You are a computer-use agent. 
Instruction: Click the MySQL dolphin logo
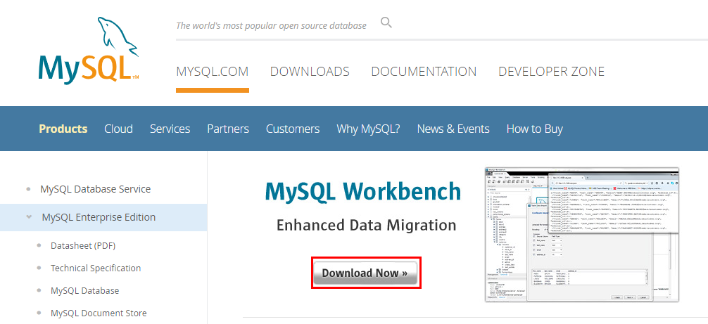coord(89,51)
